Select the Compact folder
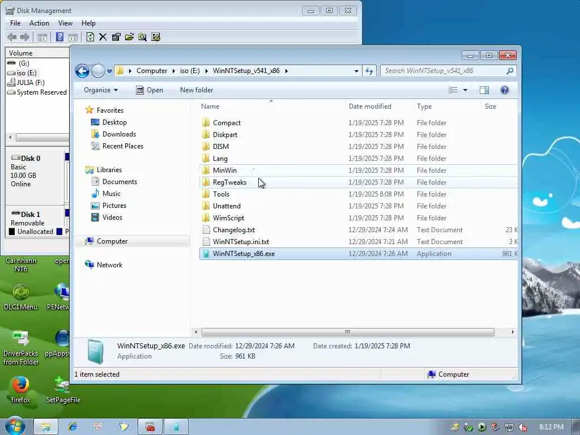Image resolution: width=580 pixels, height=435 pixels. pyautogui.click(x=358, y=123)
